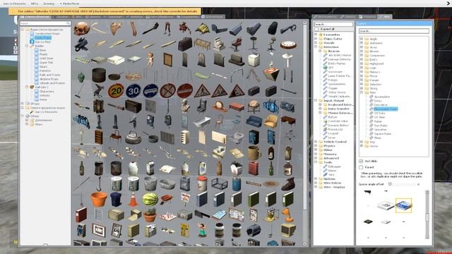Expand the Visuals folder in Wire tools

pyautogui.click(x=316, y=42)
